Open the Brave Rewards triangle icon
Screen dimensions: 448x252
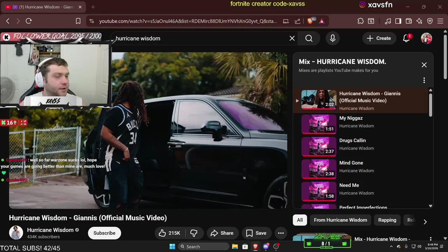tap(322, 21)
